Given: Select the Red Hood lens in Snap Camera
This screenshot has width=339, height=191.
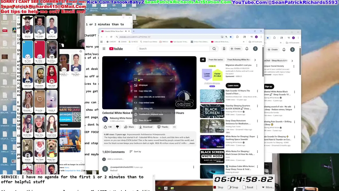Looking at the screenshot, I should pos(52,77).
